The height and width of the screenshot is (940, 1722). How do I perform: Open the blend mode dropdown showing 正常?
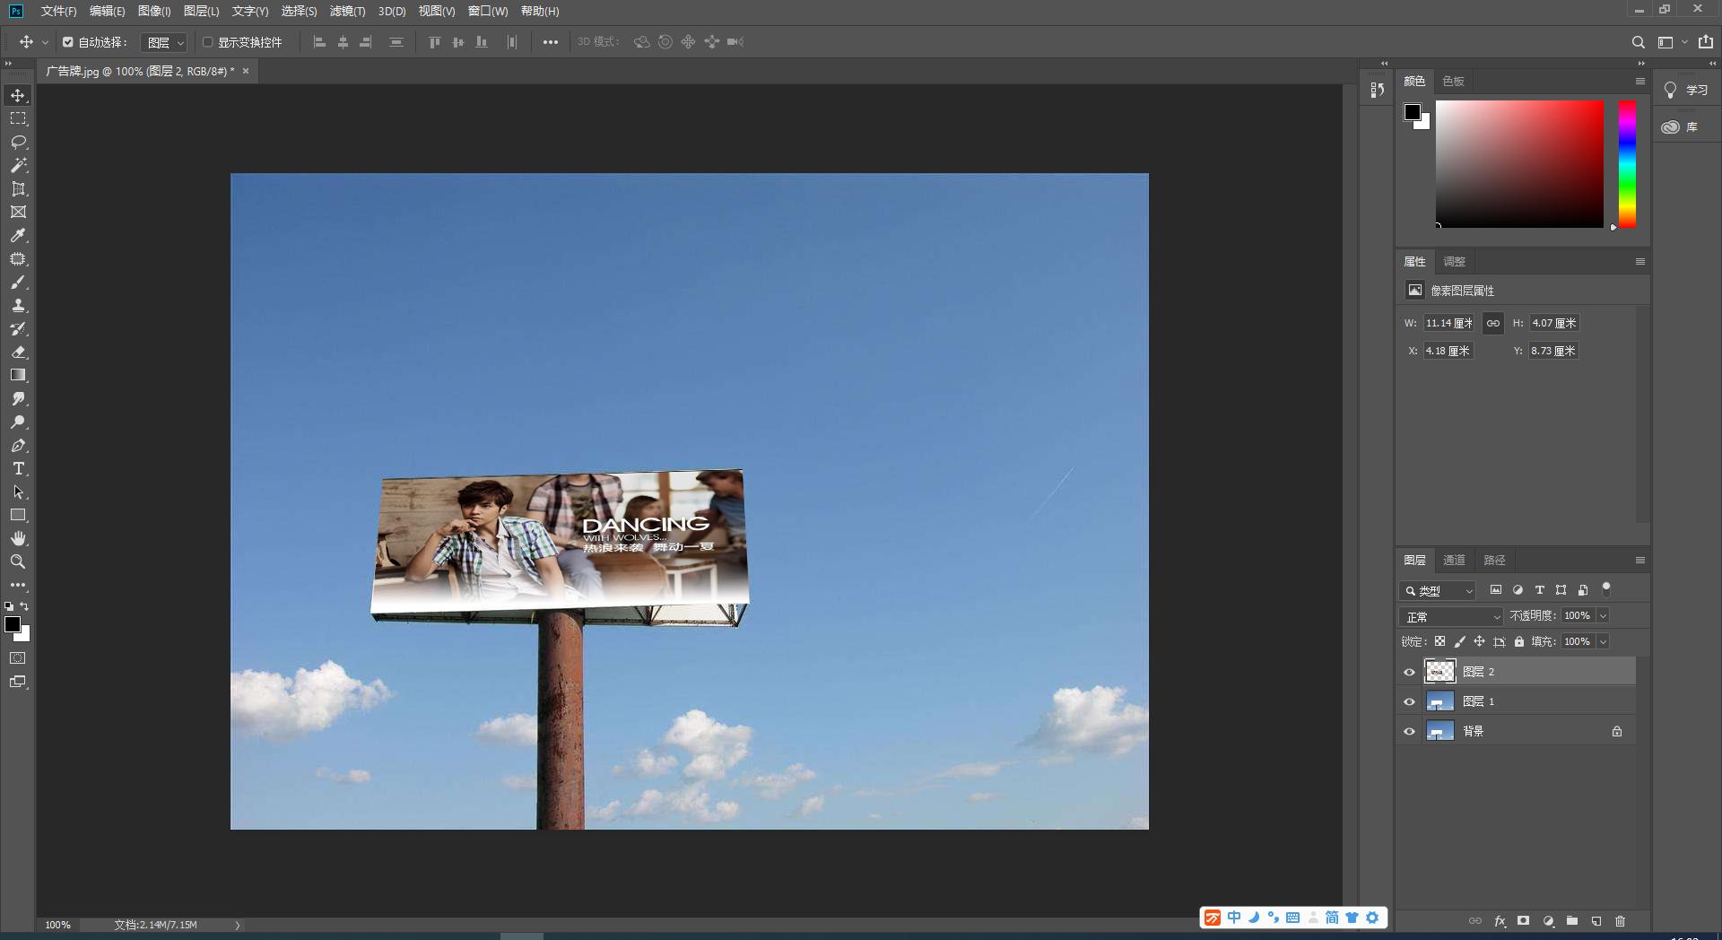tap(1450, 616)
